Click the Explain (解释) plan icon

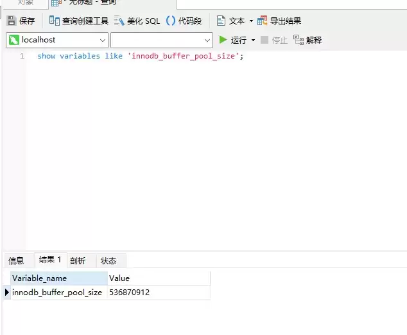(299, 40)
